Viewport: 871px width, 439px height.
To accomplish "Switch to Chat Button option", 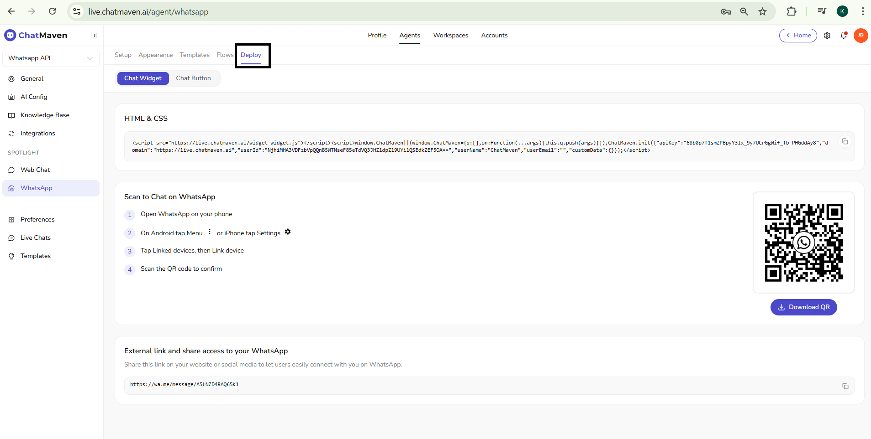I will click(x=193, y=78).
